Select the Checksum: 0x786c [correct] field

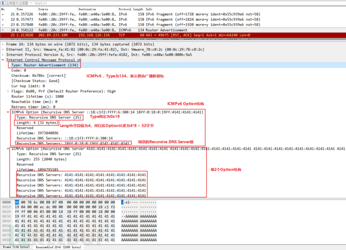pyautogui.click(x=39, y=75)
